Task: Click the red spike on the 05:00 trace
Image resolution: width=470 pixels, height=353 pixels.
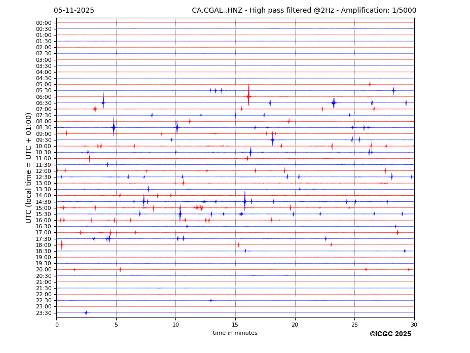Action: pyautogui.click(x=370, y=84)
